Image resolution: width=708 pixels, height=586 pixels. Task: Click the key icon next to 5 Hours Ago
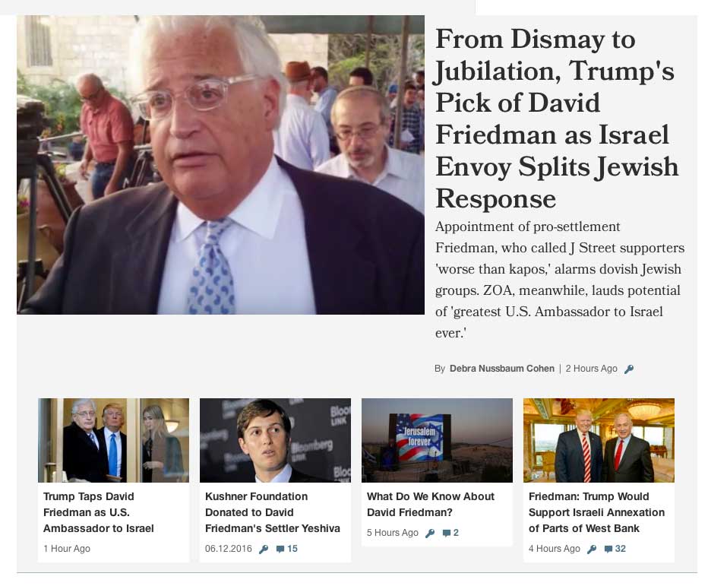tap(430, 533)
